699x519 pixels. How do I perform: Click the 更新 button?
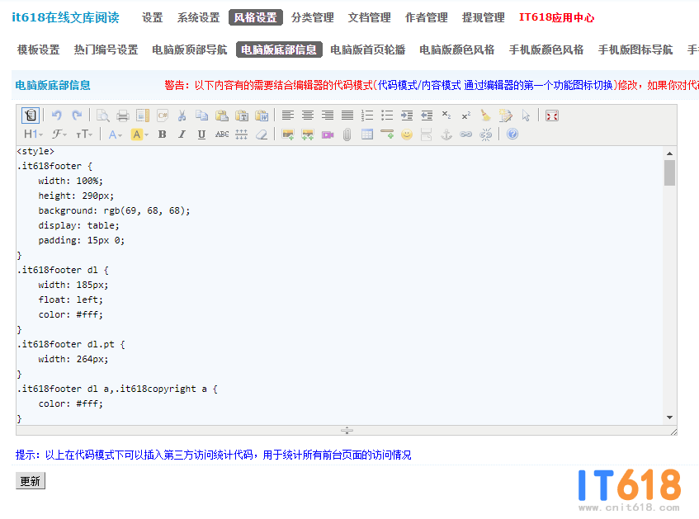(31, 481)
